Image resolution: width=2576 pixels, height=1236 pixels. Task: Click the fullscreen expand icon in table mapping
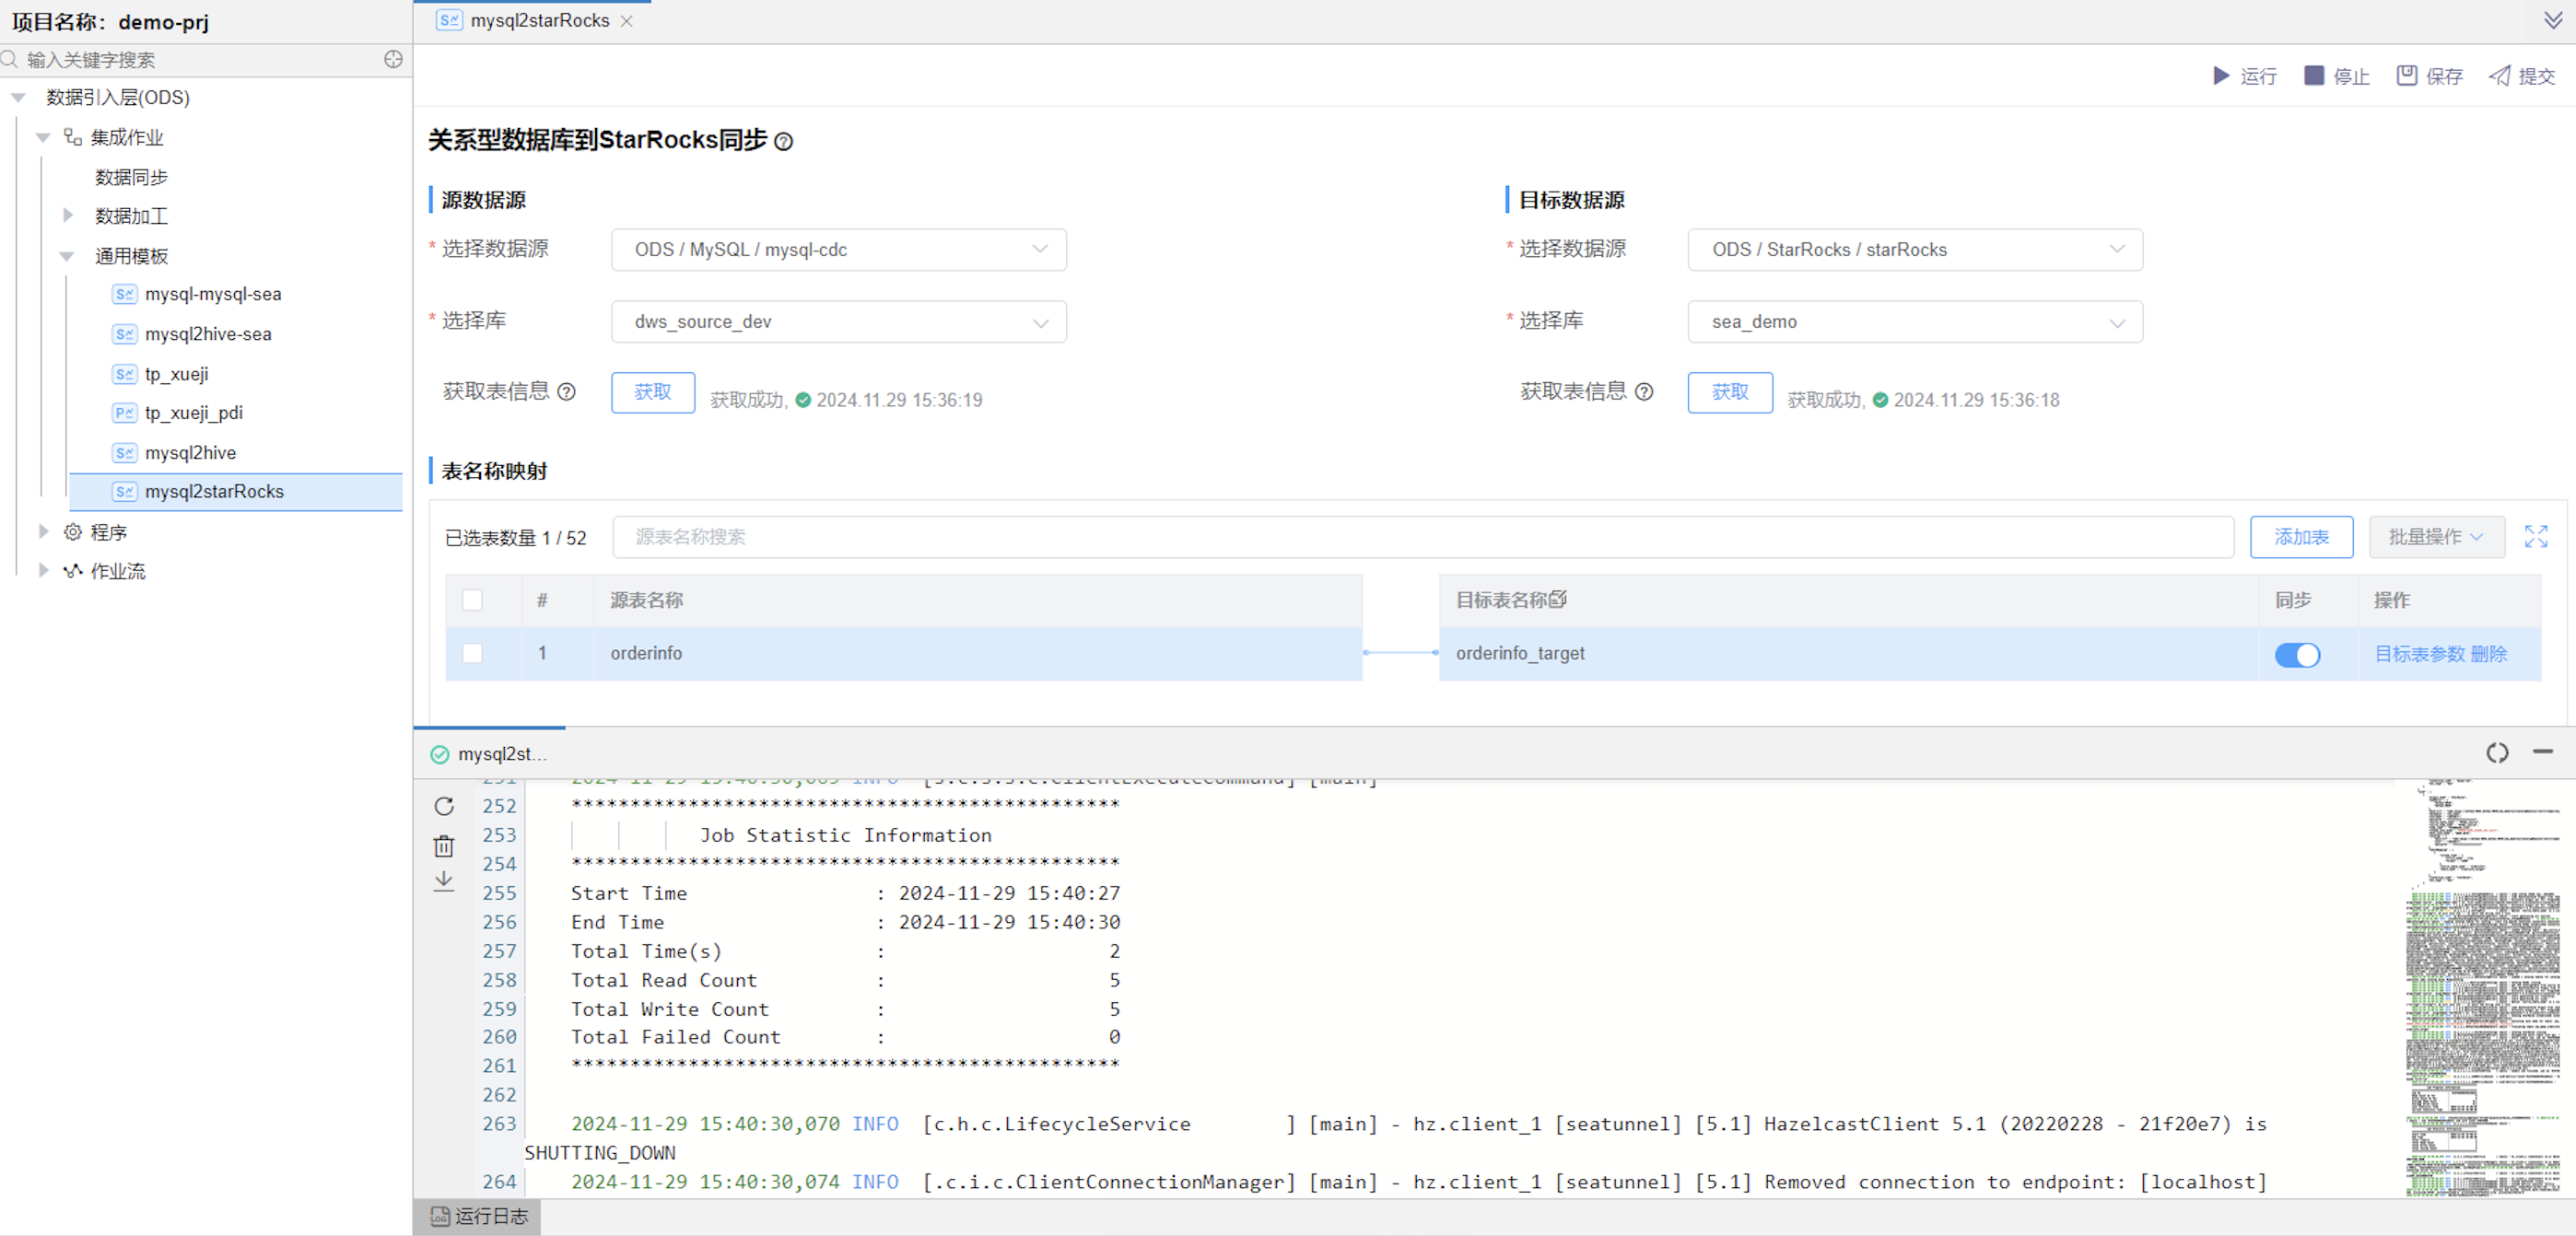pos(2536,537)
